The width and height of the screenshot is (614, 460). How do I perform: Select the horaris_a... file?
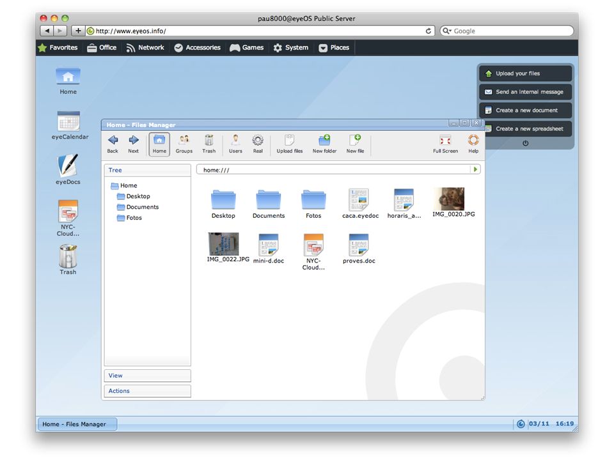click(404, 203)
